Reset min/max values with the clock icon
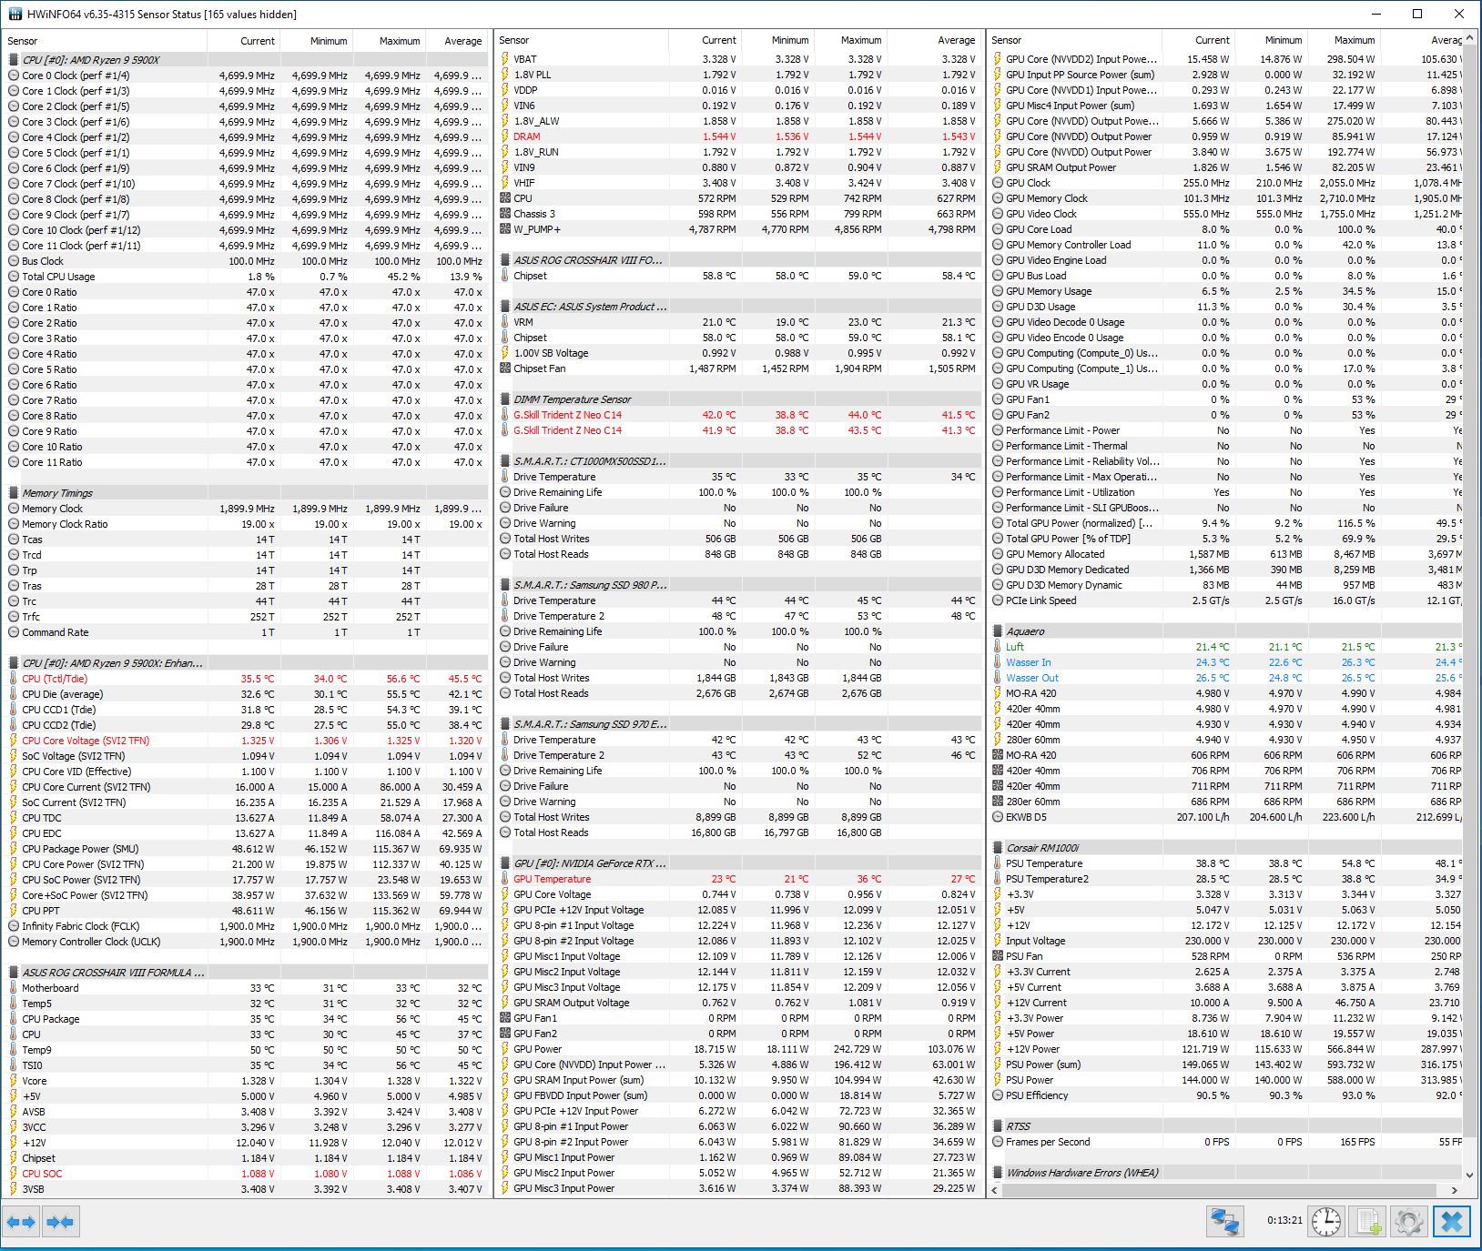Image resolution: width=1482 pixels, height=1251 pixels. (x=1326, y=1221)
